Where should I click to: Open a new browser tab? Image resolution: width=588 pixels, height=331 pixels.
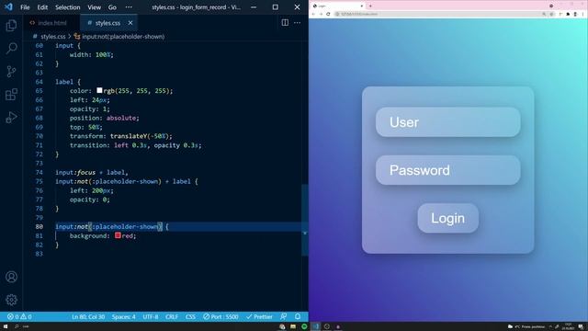tap(370, 6)
